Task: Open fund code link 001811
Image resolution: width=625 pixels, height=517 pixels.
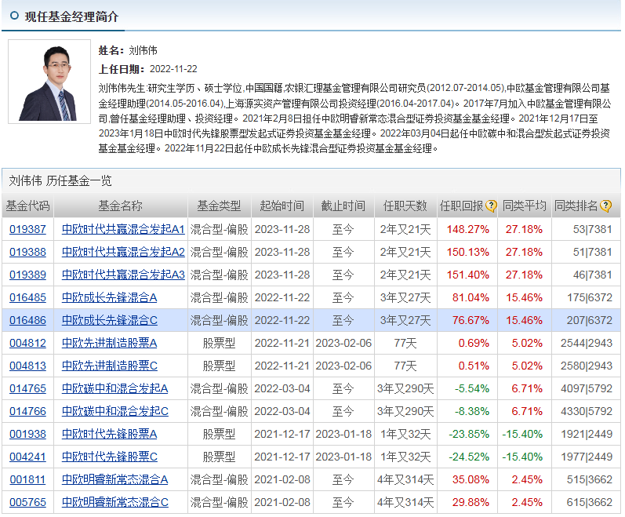Action: pyautogui.click(x=27, y=479)
